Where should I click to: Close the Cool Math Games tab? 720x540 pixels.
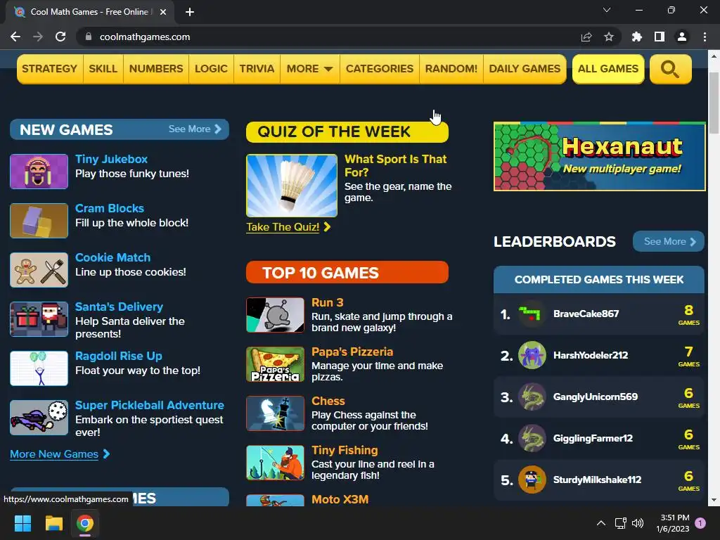(163, 12)
